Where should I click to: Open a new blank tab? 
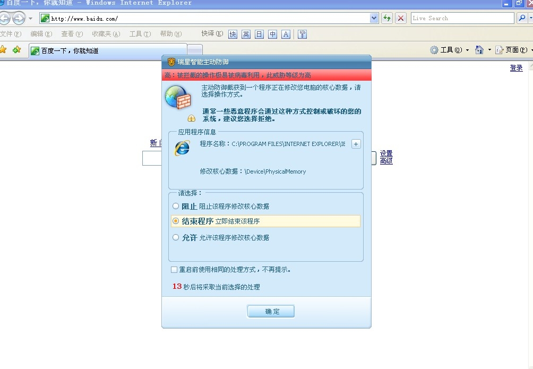[195, 50]
